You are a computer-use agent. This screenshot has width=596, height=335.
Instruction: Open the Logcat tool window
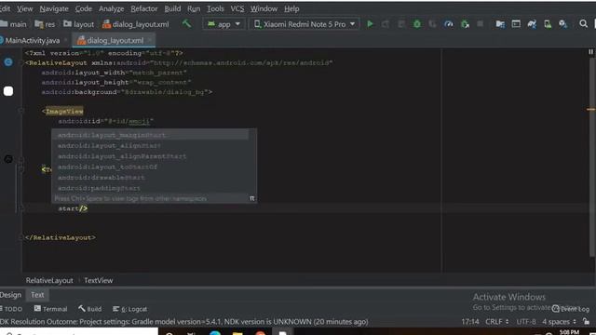coord(130,309)
